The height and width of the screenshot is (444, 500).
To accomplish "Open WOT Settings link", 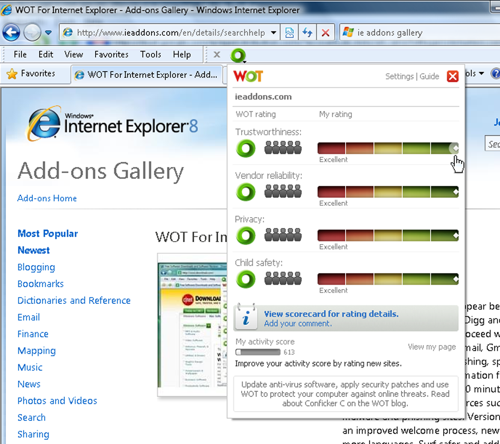I will 399,76.
